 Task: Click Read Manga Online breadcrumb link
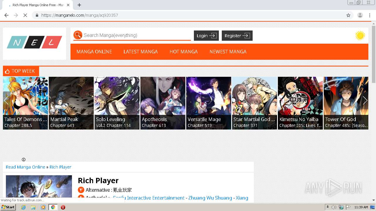tap(26, 167)
